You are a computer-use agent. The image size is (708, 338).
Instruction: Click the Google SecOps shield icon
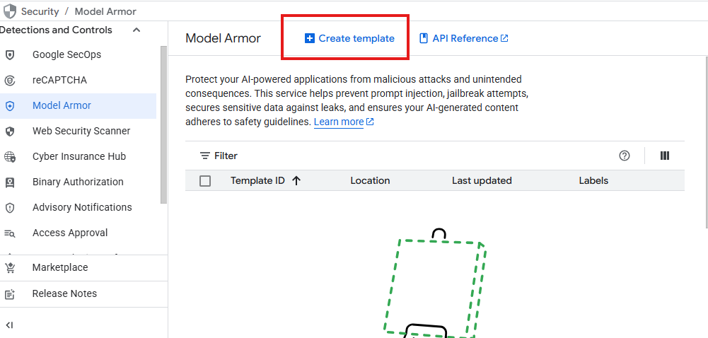9,55
